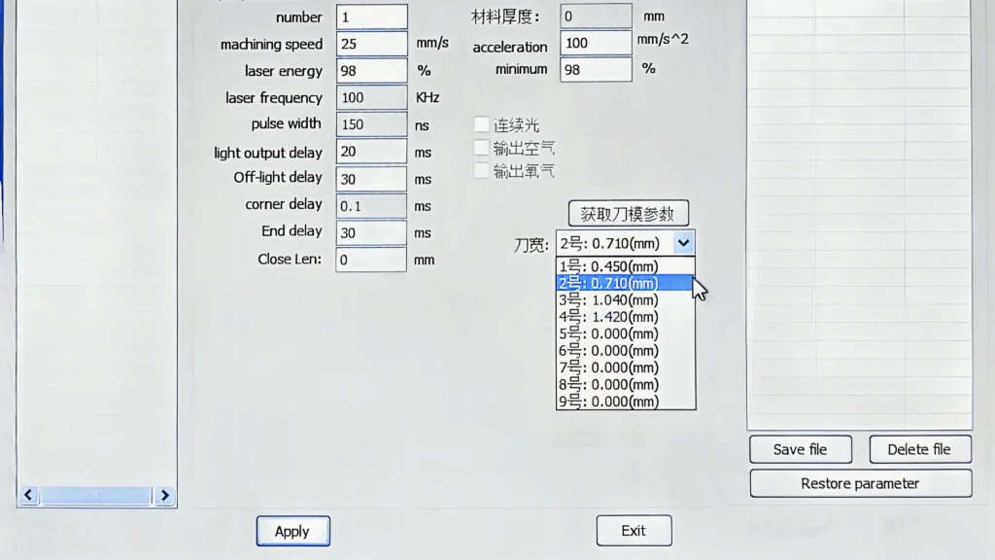Collapse the 刀宽 dropdown arrow
Image resolution: width=995 pixels, height=560 pixels.
(x=683, y=242)
